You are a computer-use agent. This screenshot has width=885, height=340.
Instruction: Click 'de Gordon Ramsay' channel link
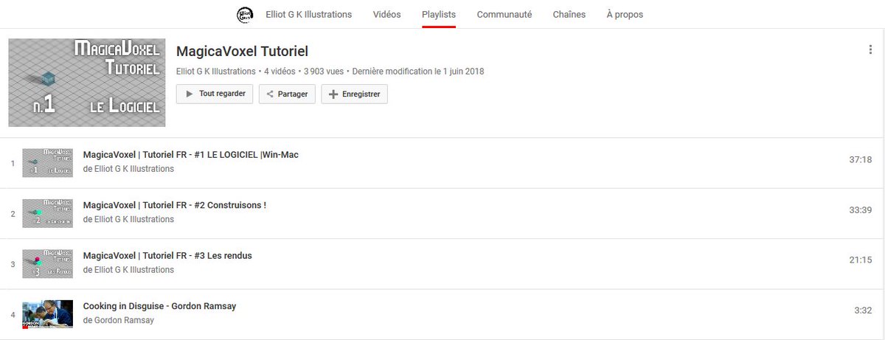(x=119, y=320)
